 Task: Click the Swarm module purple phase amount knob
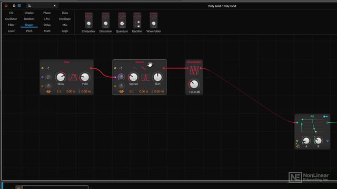tap(121, 77)
